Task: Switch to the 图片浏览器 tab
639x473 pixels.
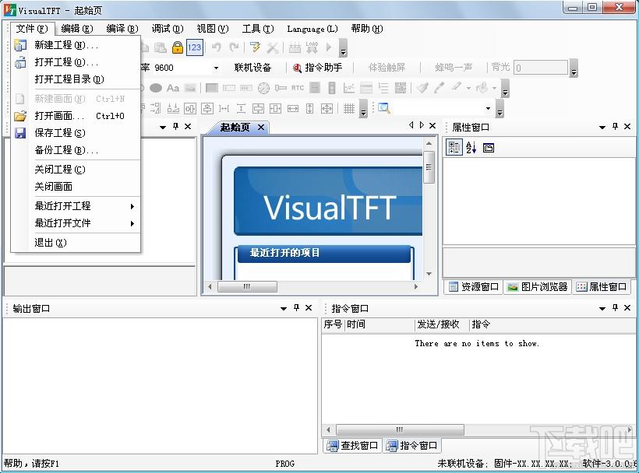Action: point(538,287)
